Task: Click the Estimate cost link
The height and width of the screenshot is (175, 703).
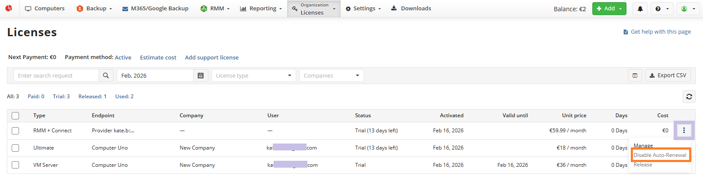Action: click(158, 57)
